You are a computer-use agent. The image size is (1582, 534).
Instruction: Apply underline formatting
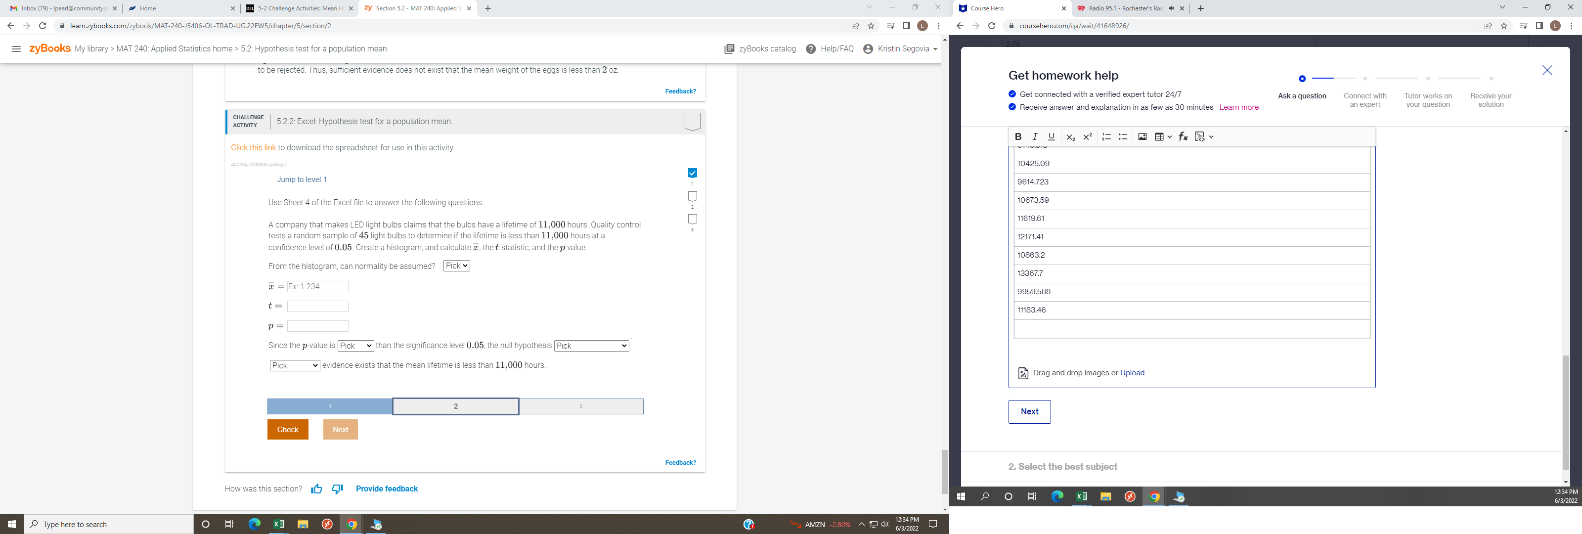[x=1051, y=136]
